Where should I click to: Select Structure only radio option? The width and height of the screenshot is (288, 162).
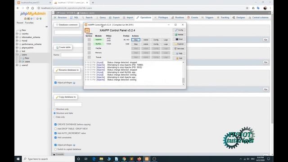coord(54,109)
